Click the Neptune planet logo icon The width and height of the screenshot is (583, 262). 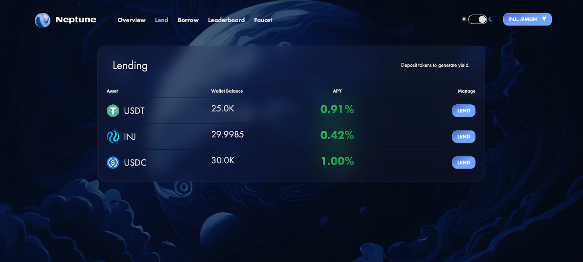(x=42, y=20)
